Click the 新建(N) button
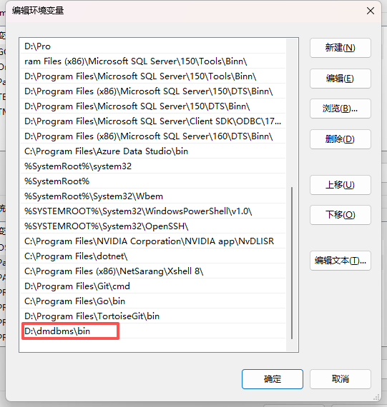 point(341,48)
